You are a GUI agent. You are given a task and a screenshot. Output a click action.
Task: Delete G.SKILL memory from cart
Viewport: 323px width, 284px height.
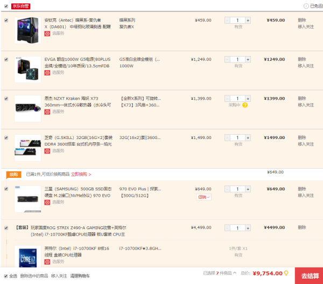302,137
